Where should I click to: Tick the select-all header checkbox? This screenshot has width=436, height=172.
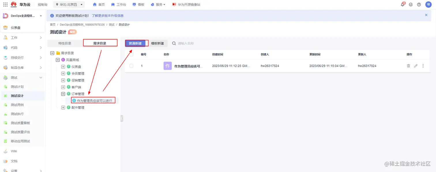pos(131,54)
